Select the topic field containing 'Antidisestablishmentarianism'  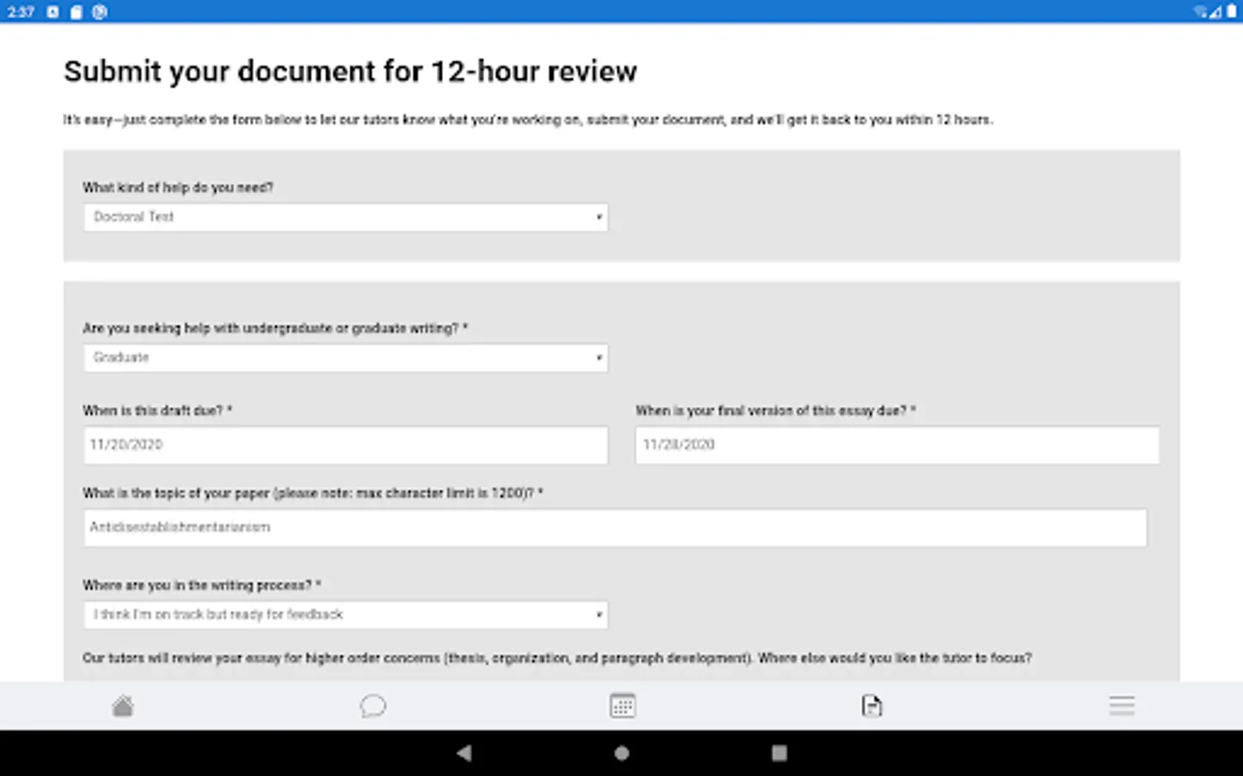point(615,527)
